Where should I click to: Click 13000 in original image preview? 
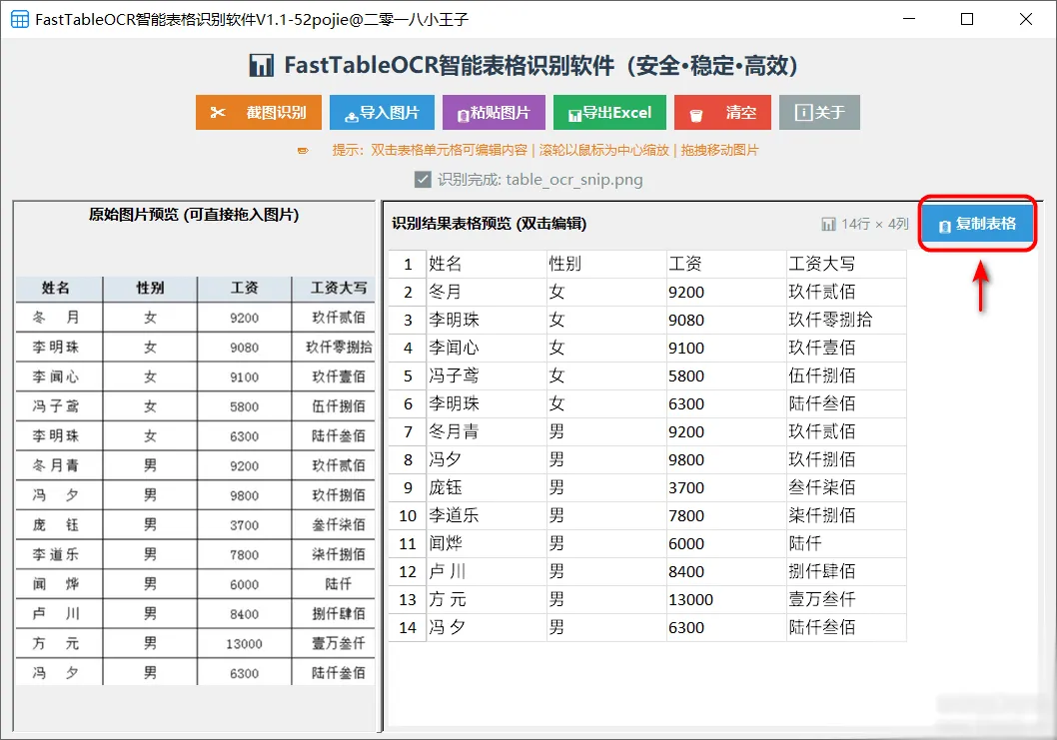pos(244,643)
